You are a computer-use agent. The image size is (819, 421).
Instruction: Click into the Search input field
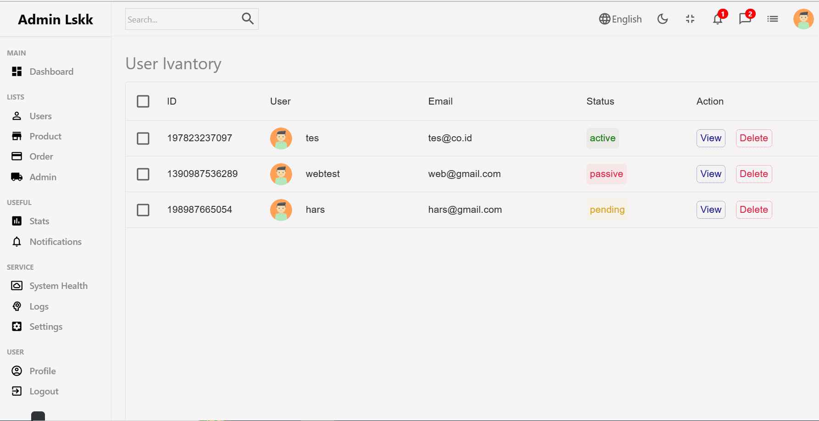[x=181, y=19]
